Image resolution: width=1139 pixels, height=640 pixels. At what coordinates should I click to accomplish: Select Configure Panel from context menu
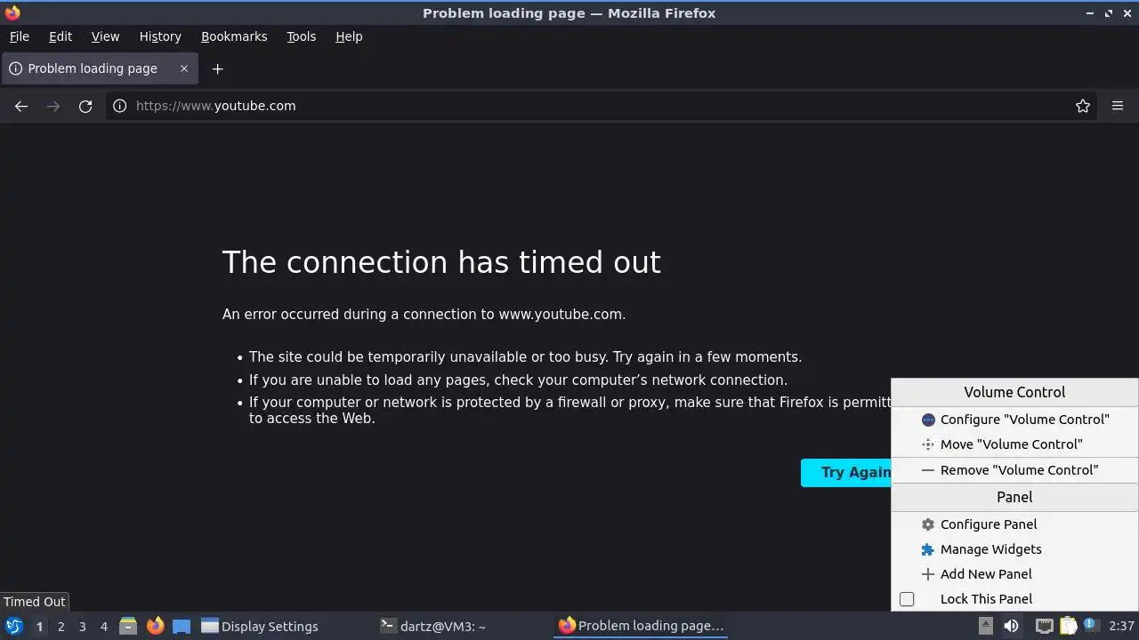[x=1014, y=524]
